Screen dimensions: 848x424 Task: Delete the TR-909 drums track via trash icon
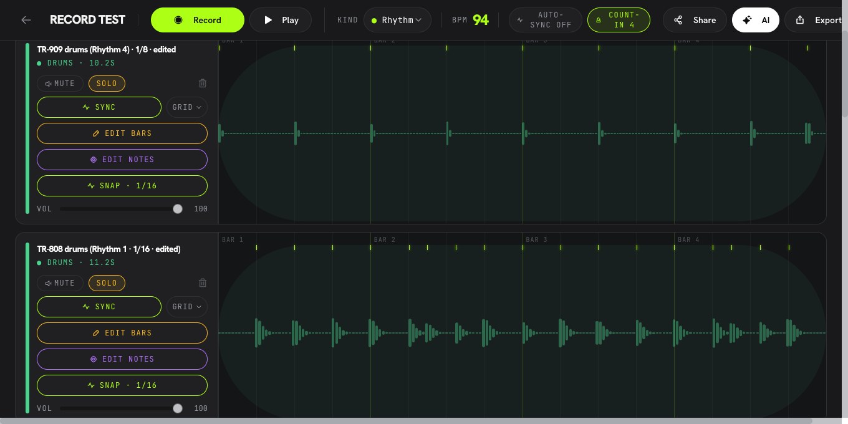(203, 84)
